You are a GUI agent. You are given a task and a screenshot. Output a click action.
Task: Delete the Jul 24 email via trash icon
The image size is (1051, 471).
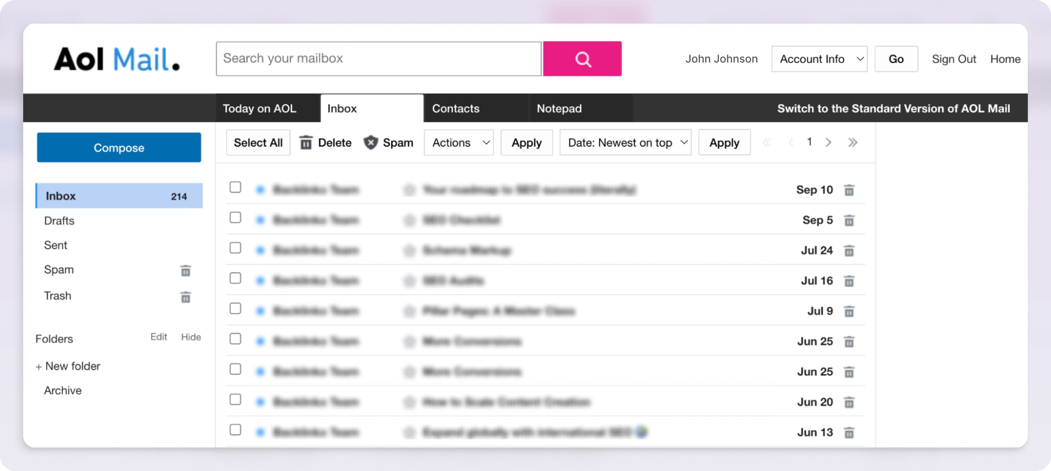point(849,251)
